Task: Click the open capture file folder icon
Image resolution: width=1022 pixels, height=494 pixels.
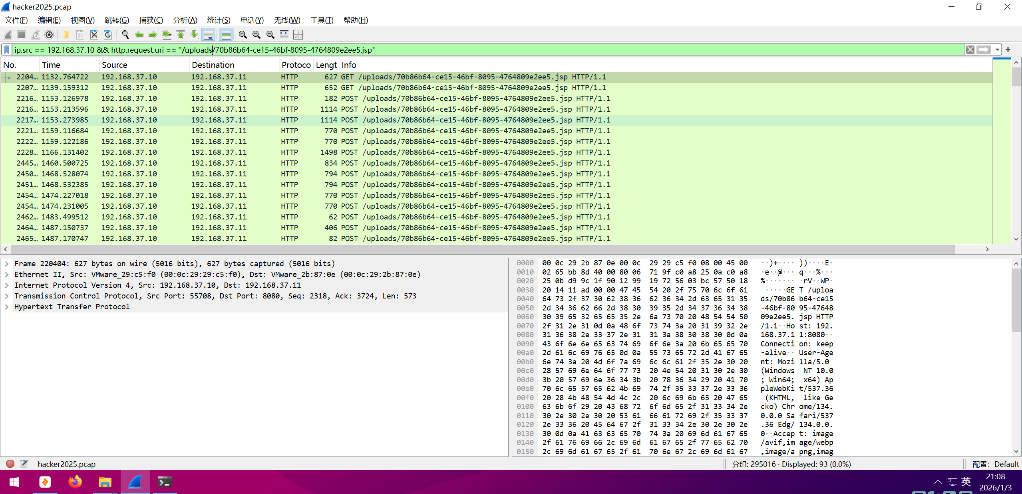Action: tap(66, 35)
